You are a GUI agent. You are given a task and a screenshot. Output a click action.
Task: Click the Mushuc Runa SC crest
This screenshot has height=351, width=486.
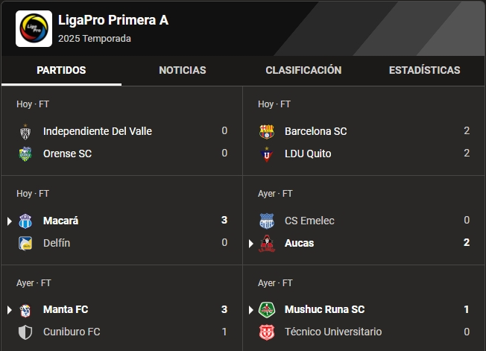(266, 309)
